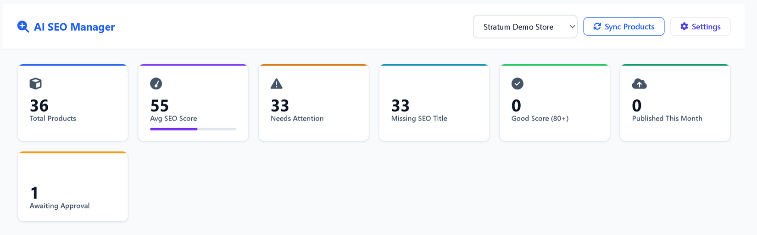
Task: Click the Avg SEO Score progress bar
Action: (x=193, y=129)
